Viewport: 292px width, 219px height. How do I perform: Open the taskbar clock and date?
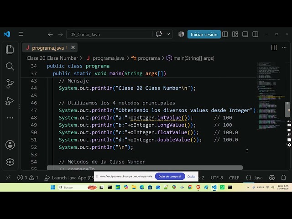click(x=283, y=188)
